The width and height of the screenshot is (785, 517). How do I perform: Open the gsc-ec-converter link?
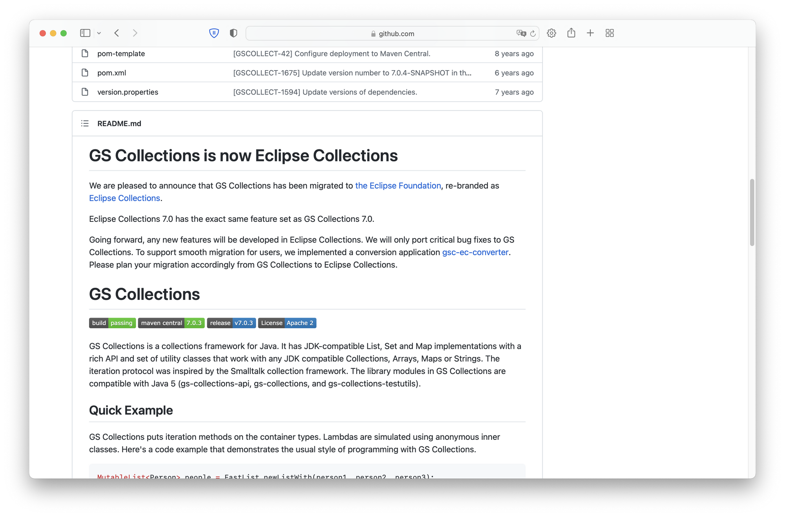pyautogui.click(x=475, y=252)
